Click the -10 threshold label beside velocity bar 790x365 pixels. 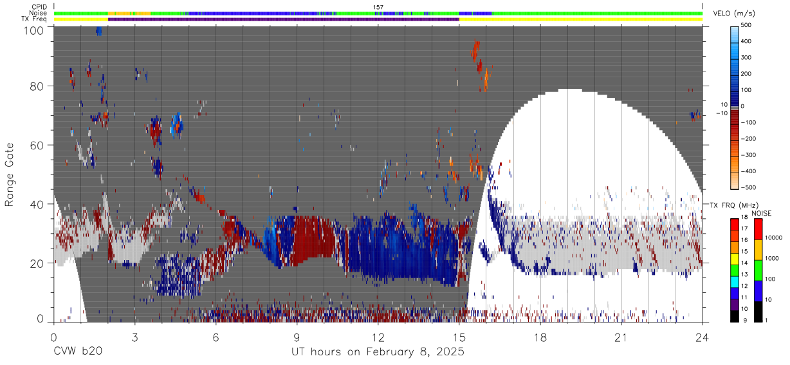pos(721,113)
